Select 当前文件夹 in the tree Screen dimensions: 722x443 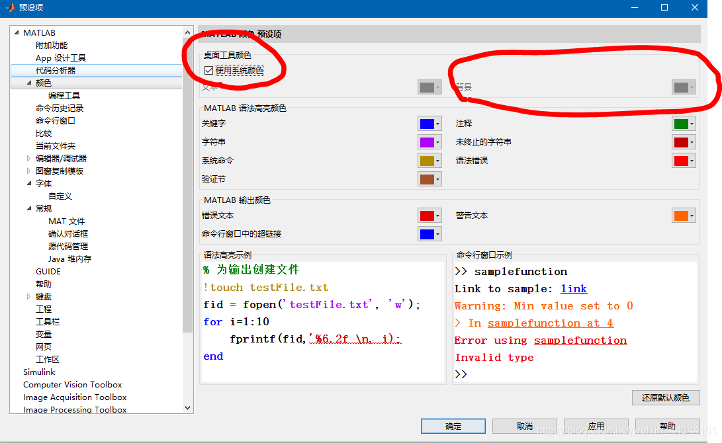point(56,146)
